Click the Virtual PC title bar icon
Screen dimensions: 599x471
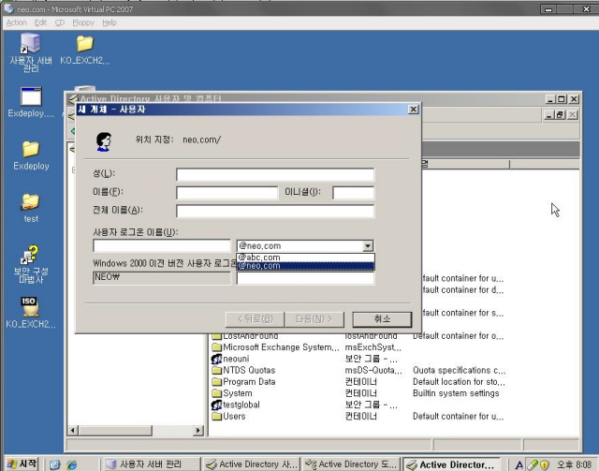tap(9, 8)
